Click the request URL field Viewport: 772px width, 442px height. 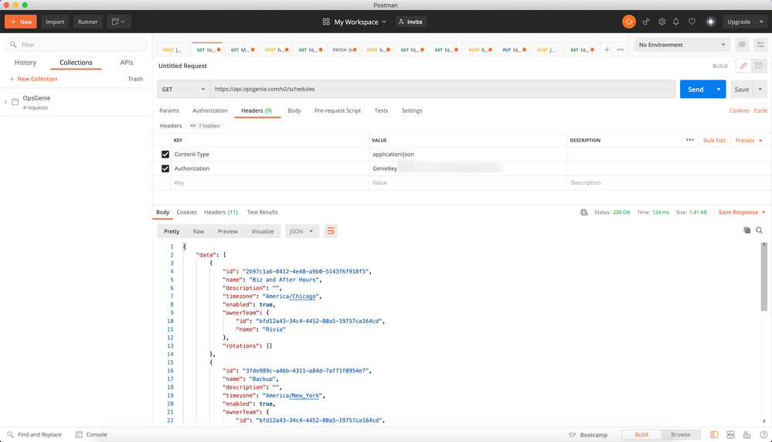443,90
